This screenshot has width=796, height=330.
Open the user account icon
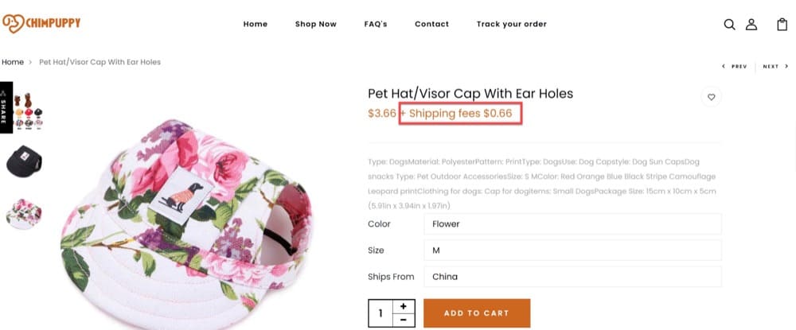(x=751, y=24)
